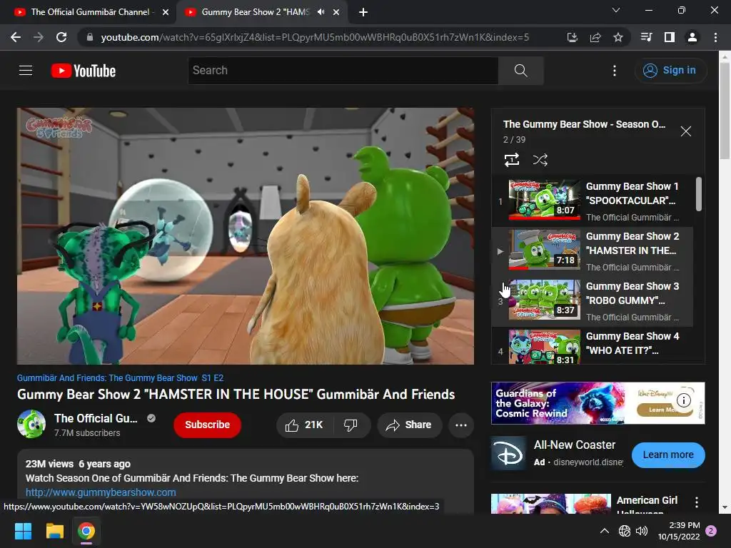
Task: Like the video with thumbs up
Action: point(305,425)
